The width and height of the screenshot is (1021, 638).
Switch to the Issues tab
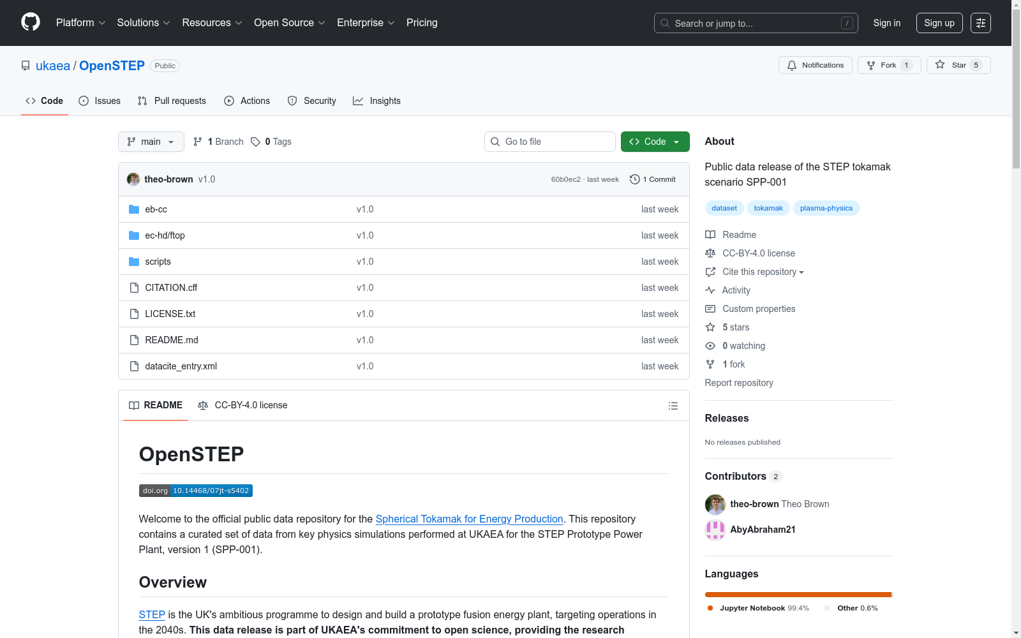coord(100,101)
